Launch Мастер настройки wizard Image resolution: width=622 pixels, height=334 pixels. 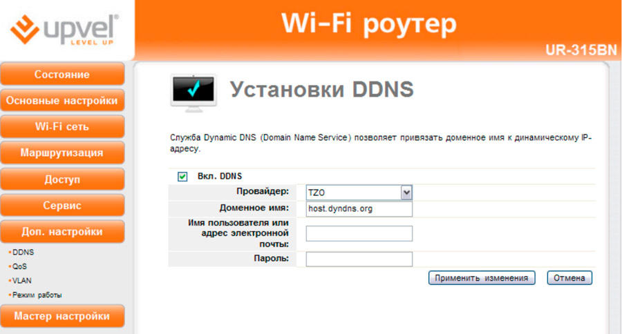click(62, 316)
